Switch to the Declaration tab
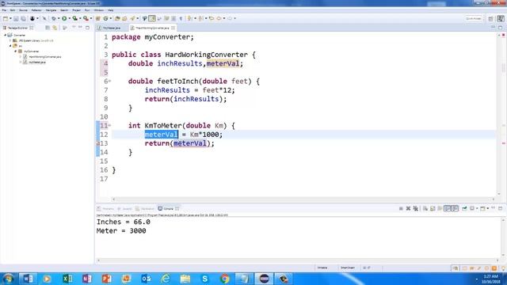Image resolution: width=507 pixels, height=285 pixels. click(x=145, y=209)
